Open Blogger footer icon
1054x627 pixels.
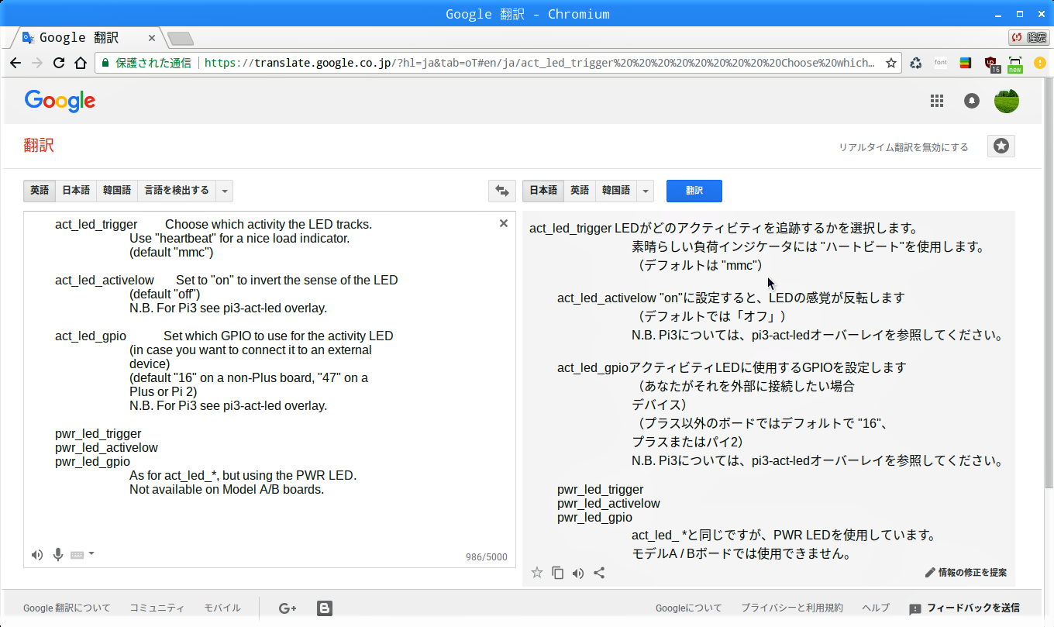[x=325, y=608]
